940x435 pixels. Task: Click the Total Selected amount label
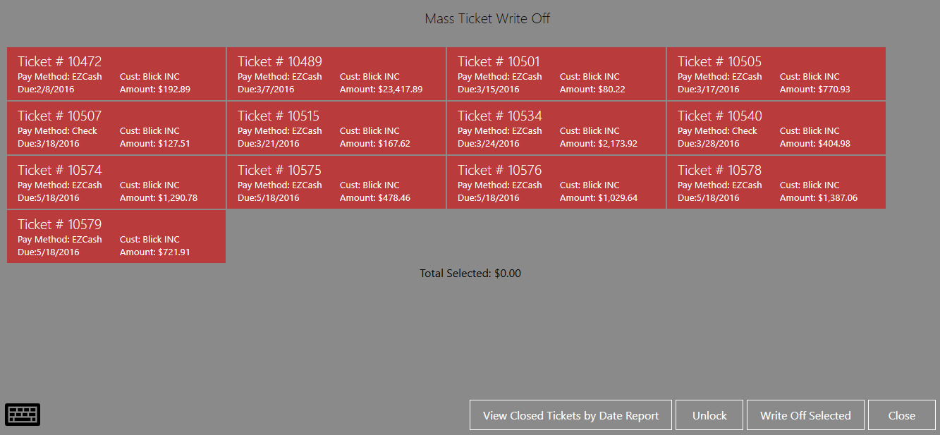[470, 274]
